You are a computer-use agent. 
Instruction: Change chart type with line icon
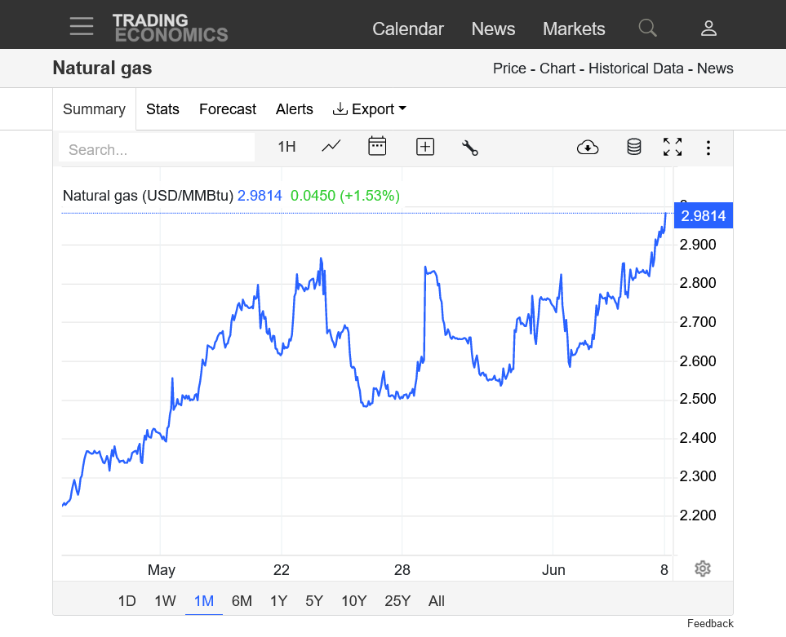(x=331, y=147)
